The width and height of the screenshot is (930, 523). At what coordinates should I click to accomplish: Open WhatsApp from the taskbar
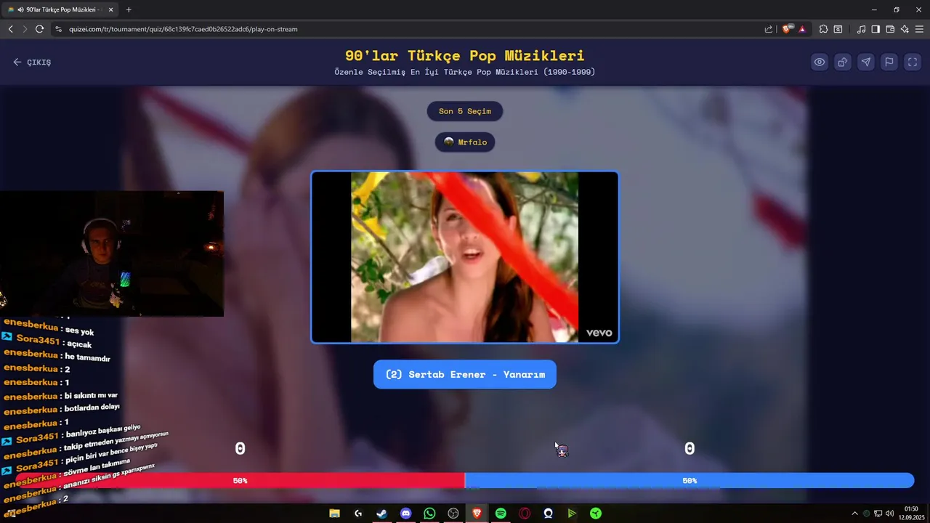click(x=429, y=514)
